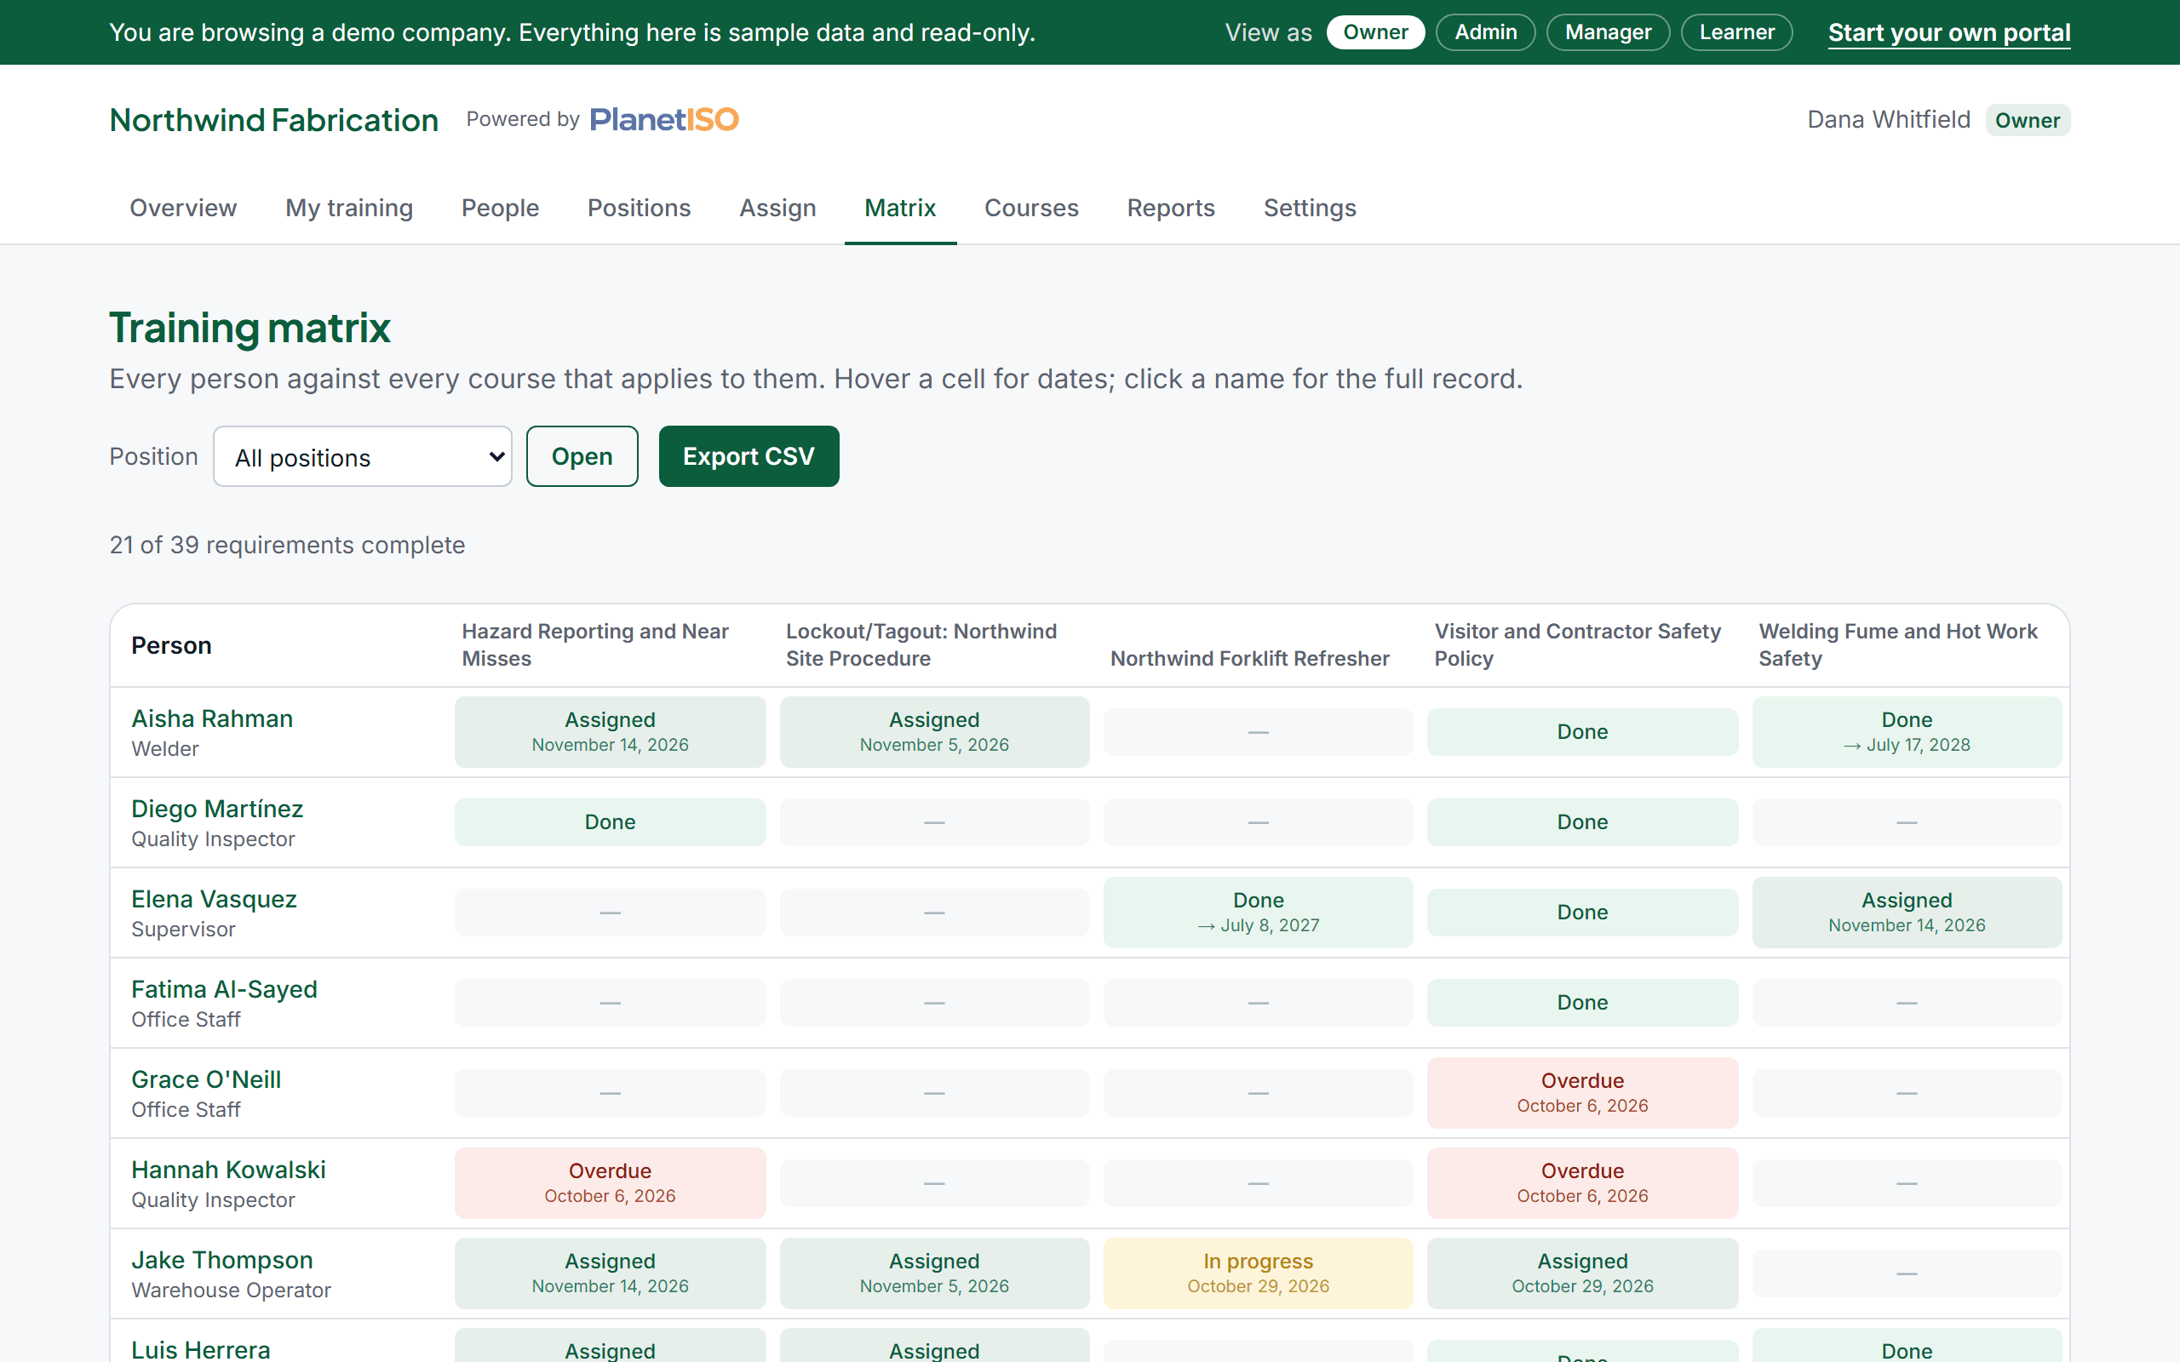The width and height of the screenshot is (2180, 1362).
Task: Click Jake Thompson's Assigned October 29 cell
Action: pos(1582,1273)
